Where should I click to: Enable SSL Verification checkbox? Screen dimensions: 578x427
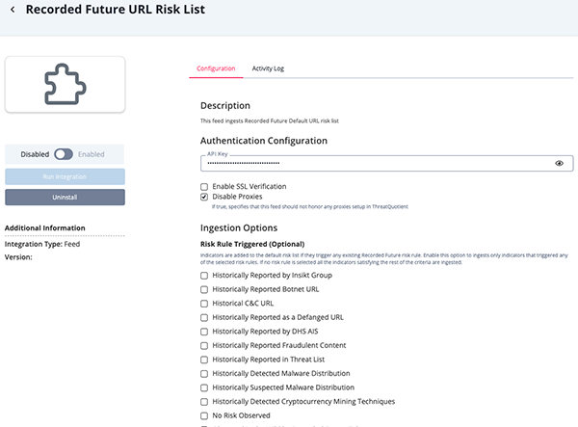coord(204,186)
